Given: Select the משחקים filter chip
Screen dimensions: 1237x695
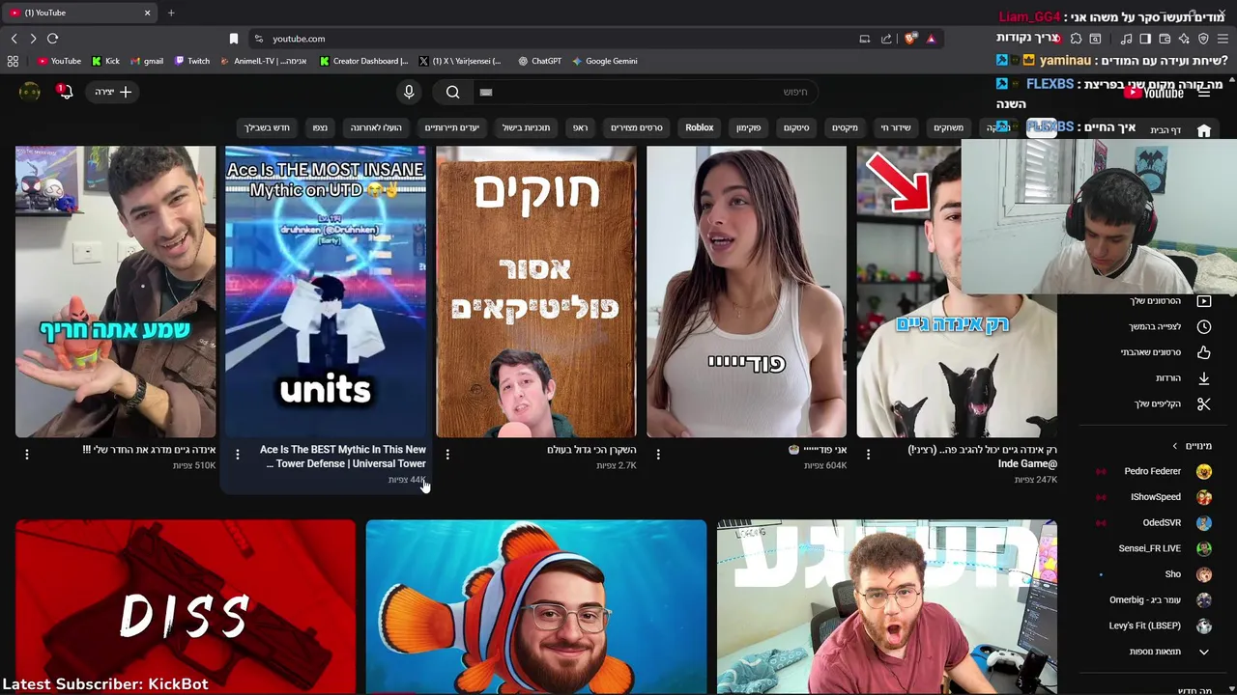Looking at the screenshot, I should [948, 127].
